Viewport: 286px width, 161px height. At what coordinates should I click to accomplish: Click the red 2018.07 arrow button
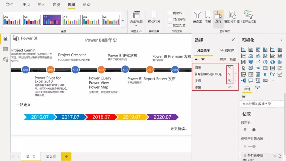tap(101, 117)
